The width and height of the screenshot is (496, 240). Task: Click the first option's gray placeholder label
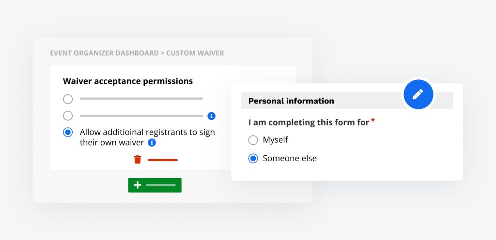pyautogui.click(x=141, y=99)
